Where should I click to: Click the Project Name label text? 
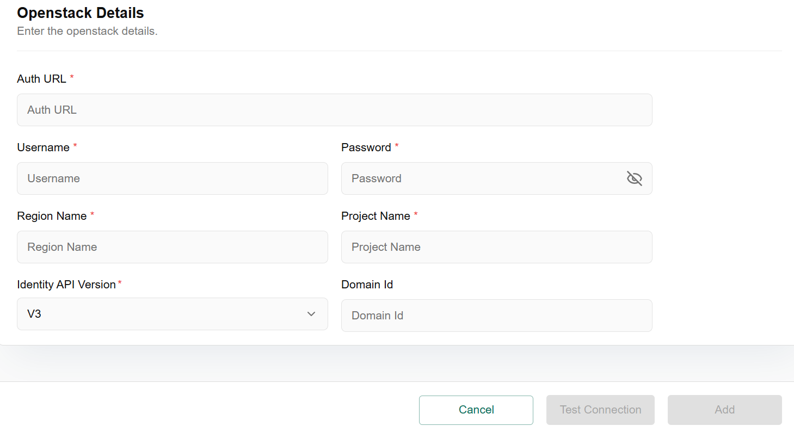coord(376,216)
